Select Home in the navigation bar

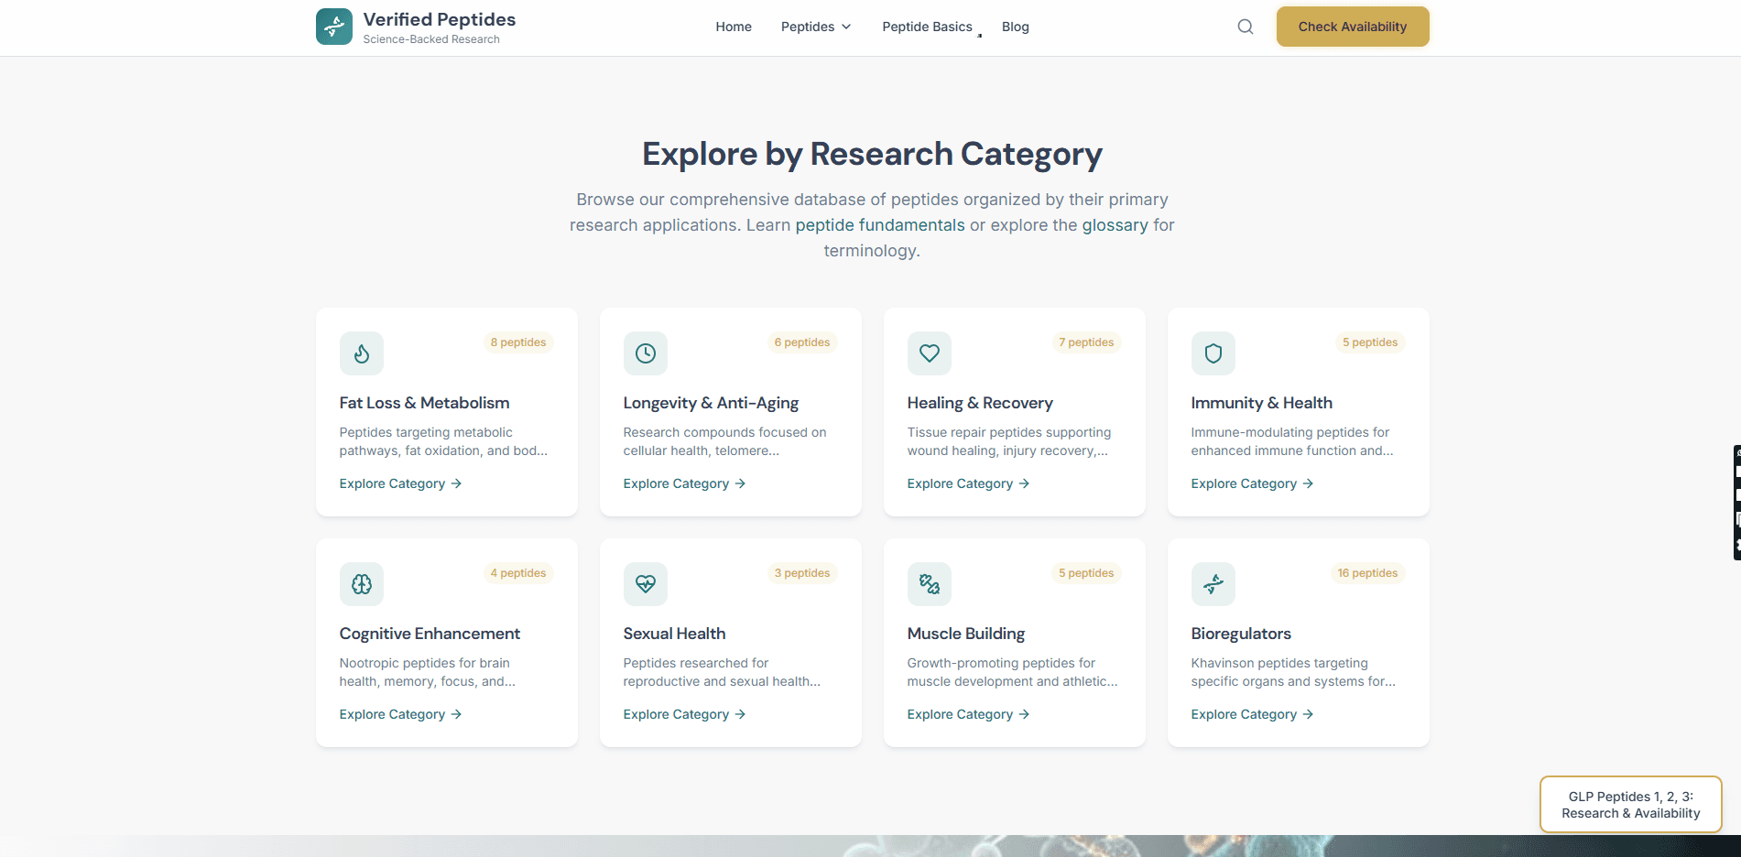734,27
